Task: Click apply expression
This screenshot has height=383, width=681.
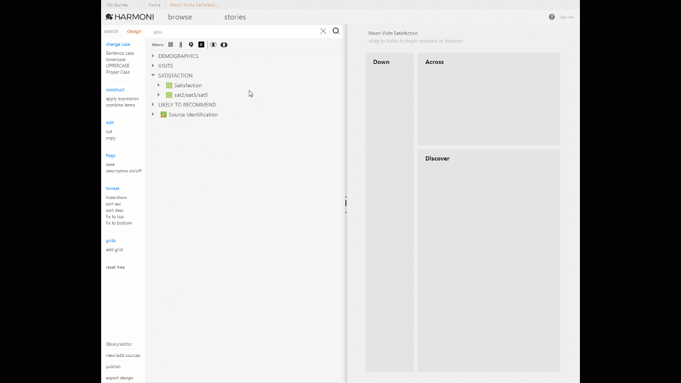Action: coord(122,99)
